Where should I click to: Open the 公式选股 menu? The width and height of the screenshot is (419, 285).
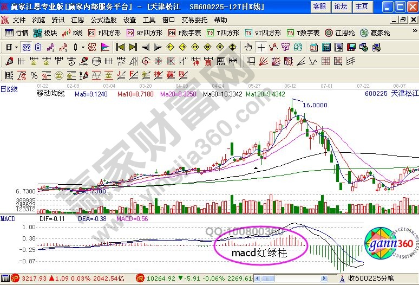pyautogui.click(x=105, y=20)
